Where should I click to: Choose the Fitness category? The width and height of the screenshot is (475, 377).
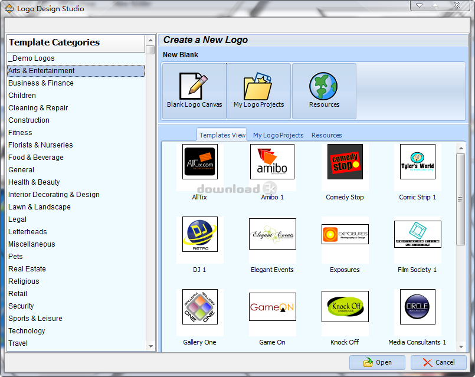(x=76, y=133)
